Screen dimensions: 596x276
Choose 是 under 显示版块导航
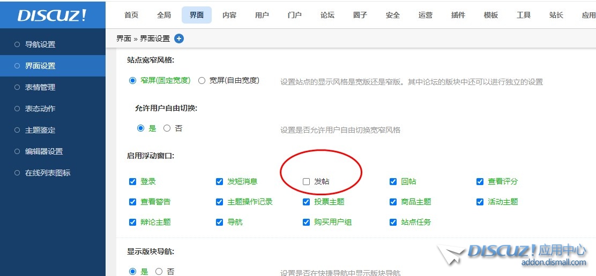tap(133, 271)
